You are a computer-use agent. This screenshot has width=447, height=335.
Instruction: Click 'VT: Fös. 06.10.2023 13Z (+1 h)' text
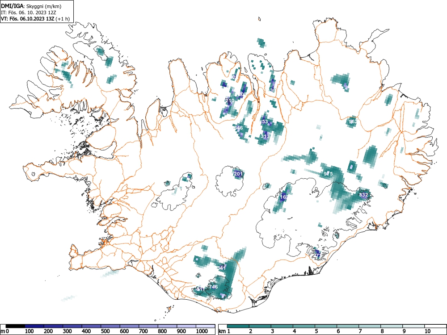coord(35,19)
